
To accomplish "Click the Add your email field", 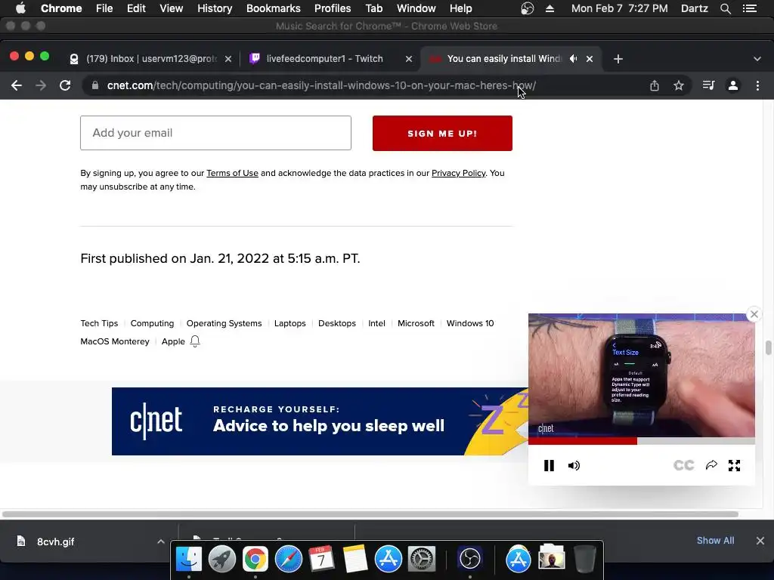I will click(x=215, y=133).
